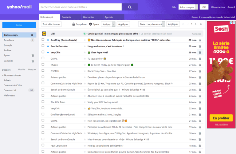Empty the Spam folder using its trash icon

click(x=33, y=56)
